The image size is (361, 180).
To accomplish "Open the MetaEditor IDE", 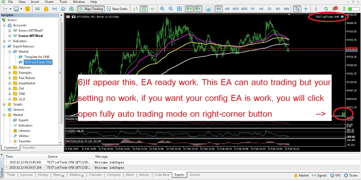I will (38, 9).
